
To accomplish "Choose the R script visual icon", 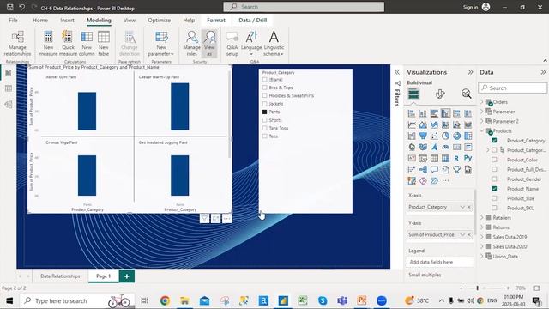I will [x=456, y=158].
